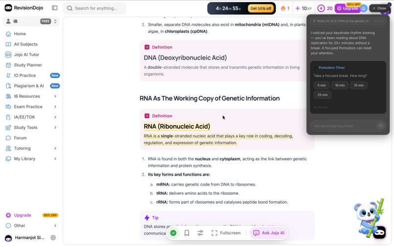Click the Forum chat bubble icon
The height and width of the screenshot is (247, 394).
(x=8, y=138)
